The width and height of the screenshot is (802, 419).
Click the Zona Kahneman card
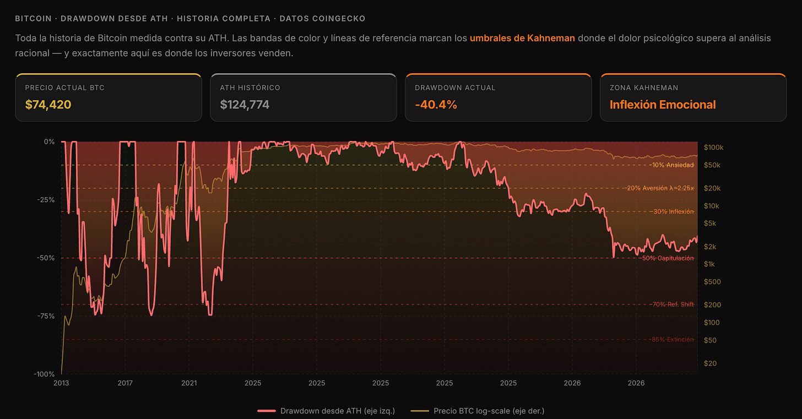tap(693, 97)
